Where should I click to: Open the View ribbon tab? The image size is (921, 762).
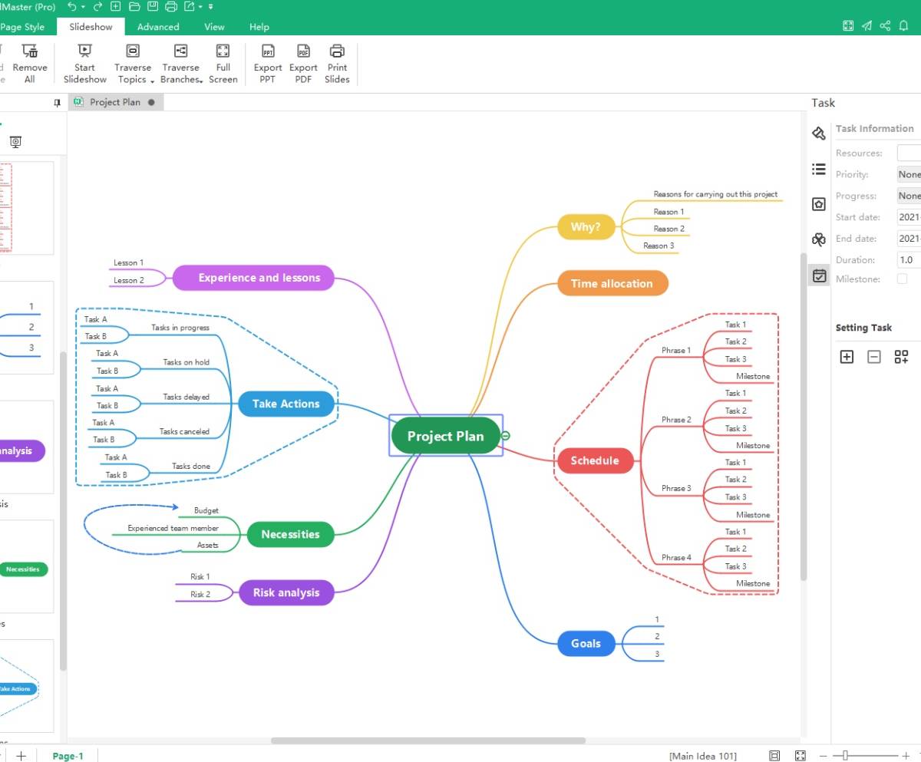pos(214,27)
